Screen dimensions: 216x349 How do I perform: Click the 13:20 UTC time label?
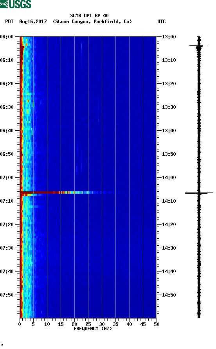coord(169,84)
